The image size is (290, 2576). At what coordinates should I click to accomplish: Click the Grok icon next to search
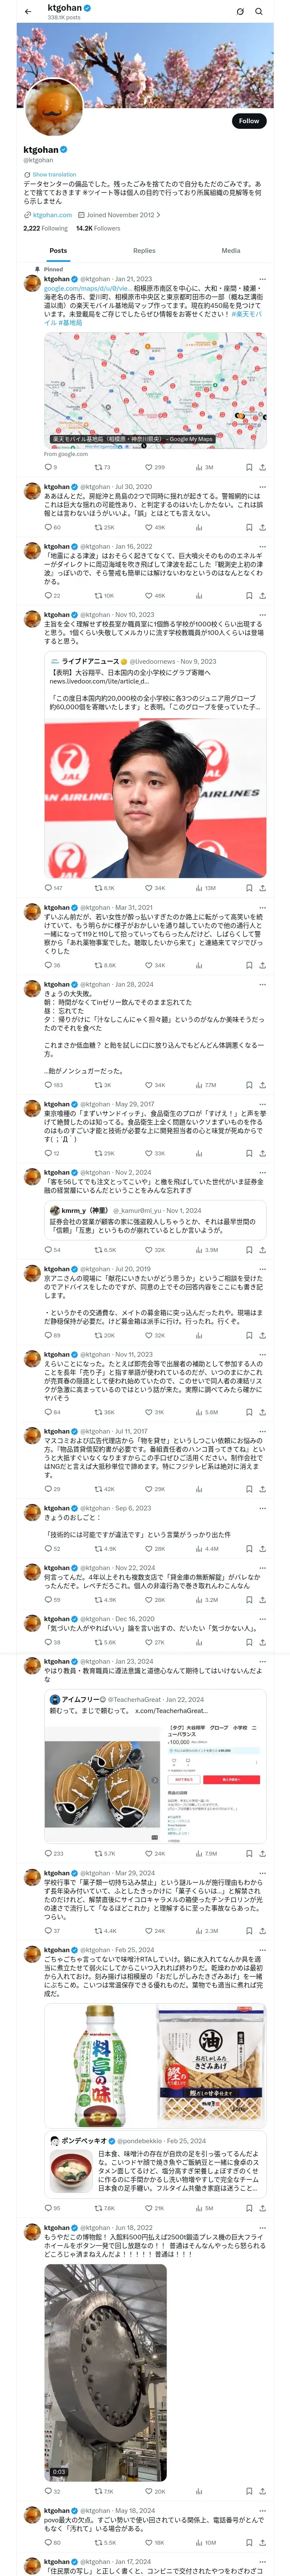[x=240, y=11]
